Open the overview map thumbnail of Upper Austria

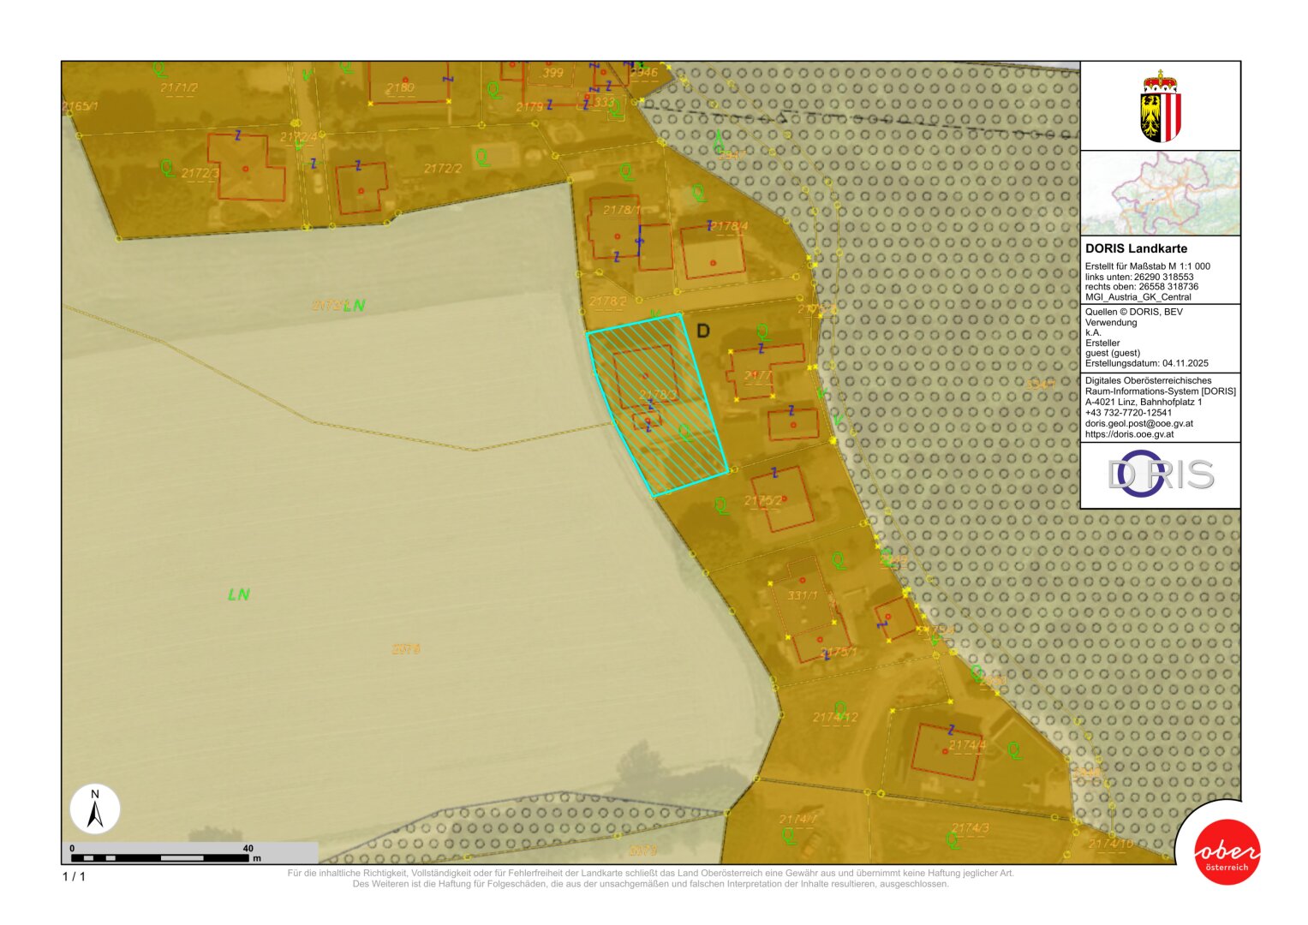(1160, 194)
